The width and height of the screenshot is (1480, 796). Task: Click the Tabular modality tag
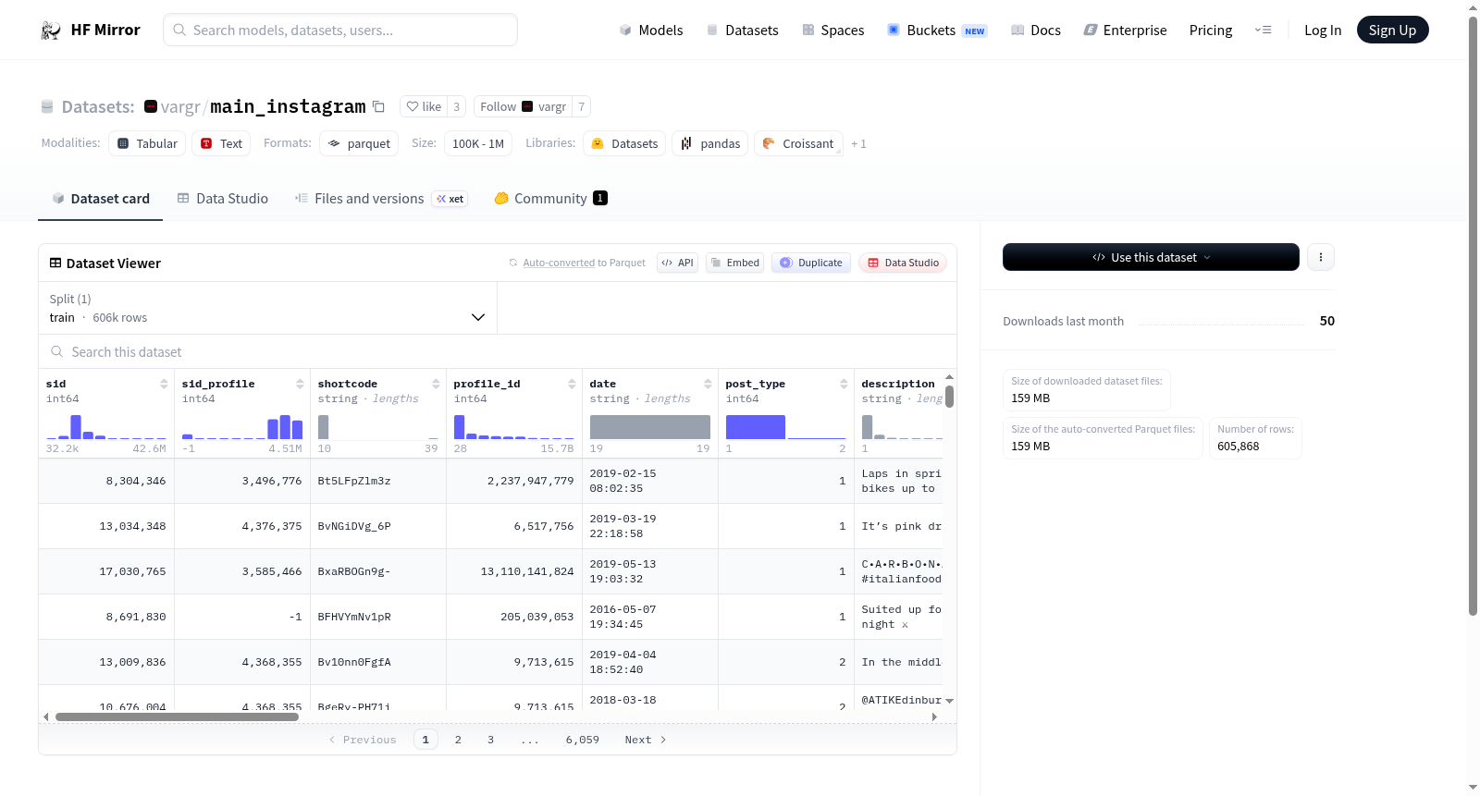coord(147,143)
